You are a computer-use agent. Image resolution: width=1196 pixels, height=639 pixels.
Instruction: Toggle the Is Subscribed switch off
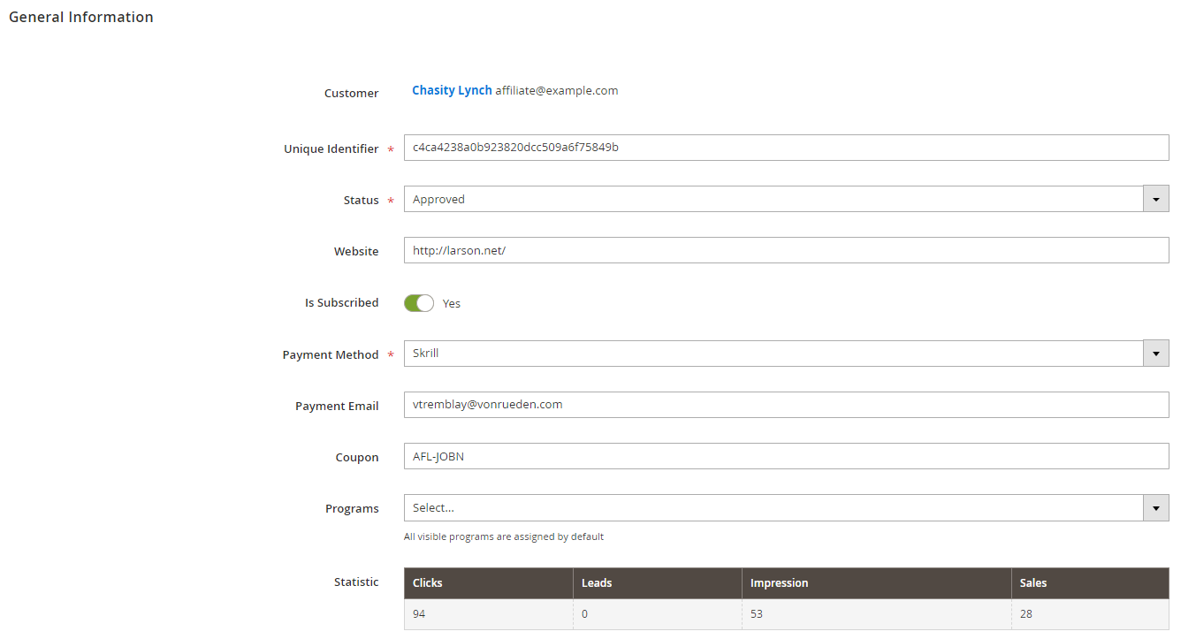pos(419,303)
